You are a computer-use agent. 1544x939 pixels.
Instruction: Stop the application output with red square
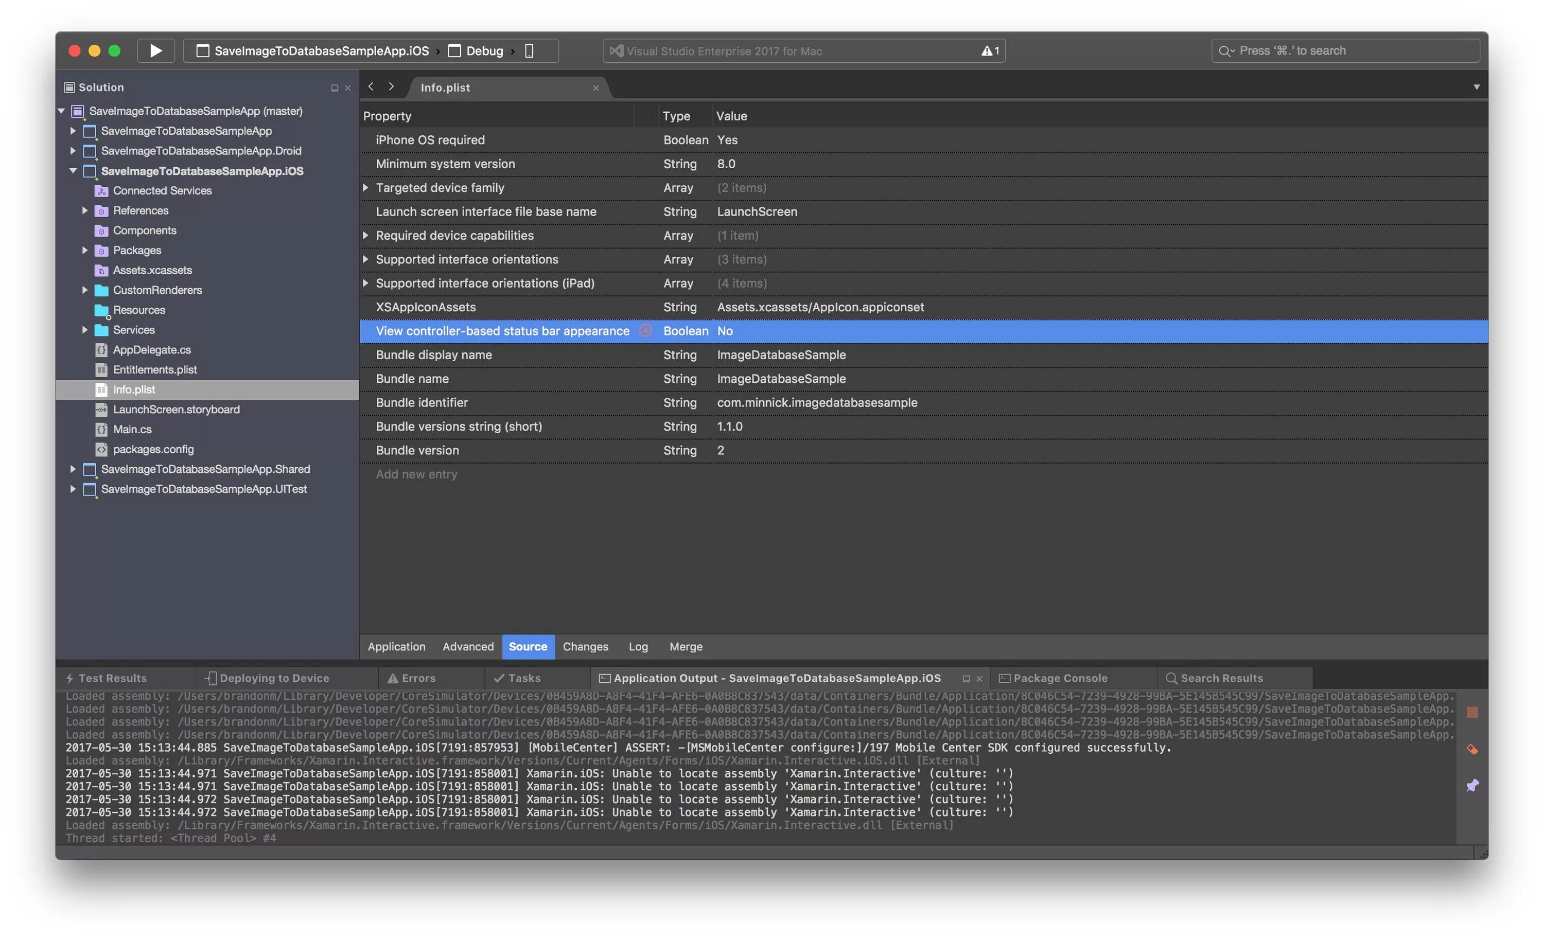[x=1472, y=712]
